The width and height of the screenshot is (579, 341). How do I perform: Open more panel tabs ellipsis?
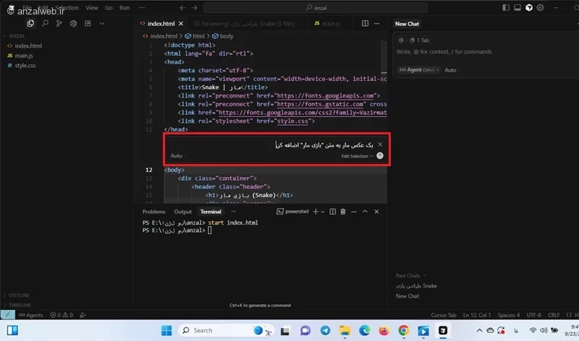(234, 212)
